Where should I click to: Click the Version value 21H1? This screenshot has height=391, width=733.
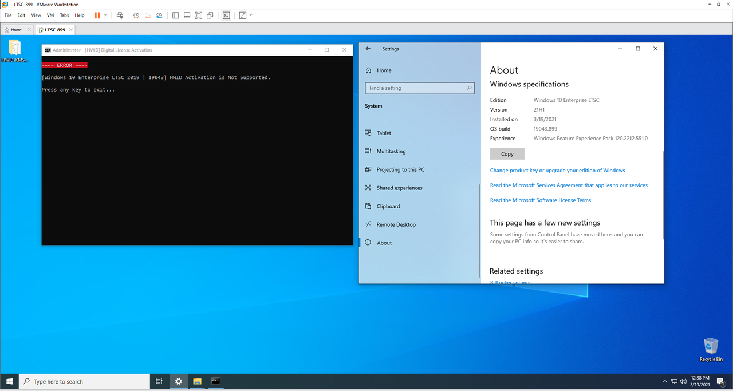pyautogui.click(x=539, y=110)
